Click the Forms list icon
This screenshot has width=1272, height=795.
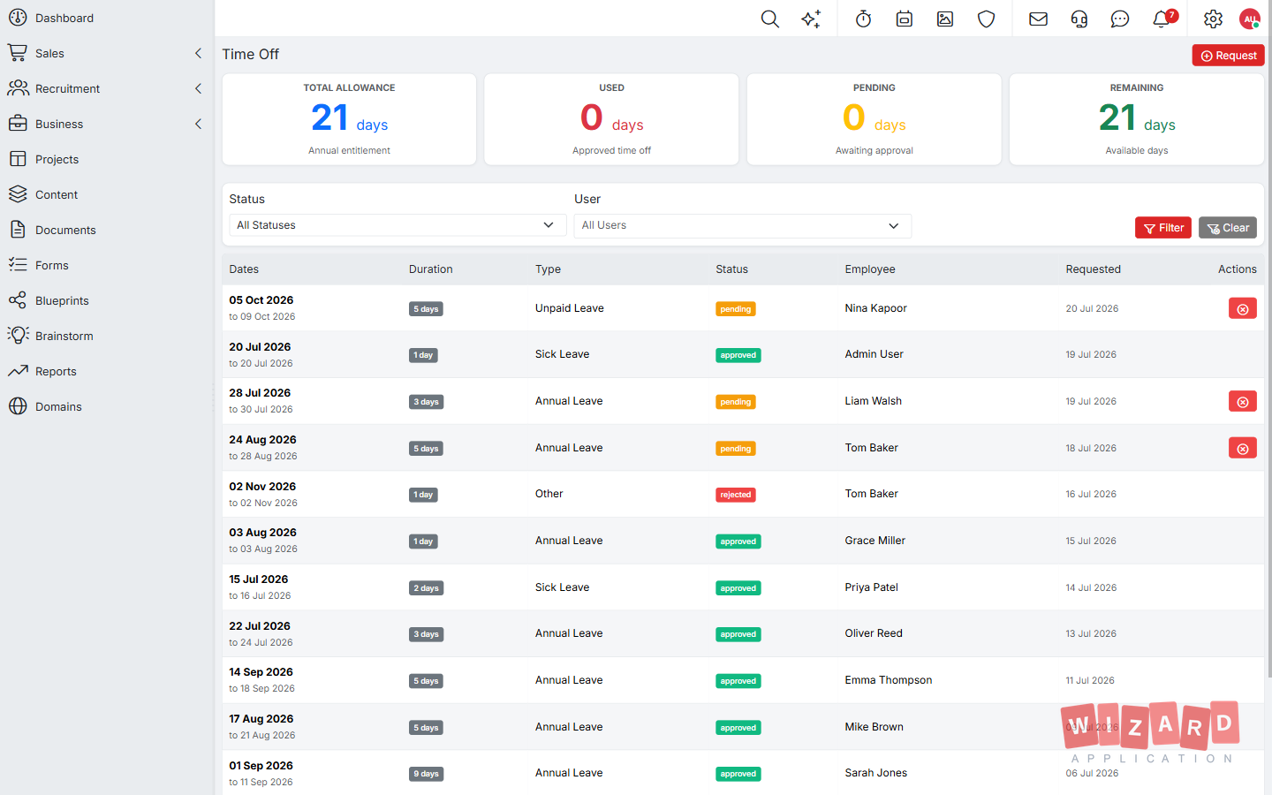point(18,265)
